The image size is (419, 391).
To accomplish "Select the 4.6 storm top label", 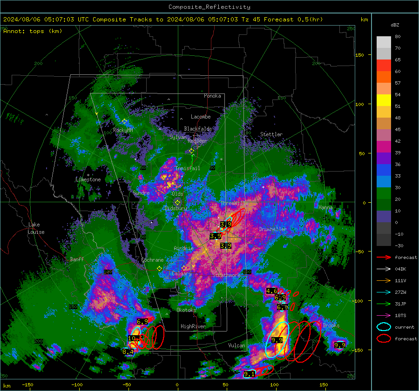I will click(272, 291).
